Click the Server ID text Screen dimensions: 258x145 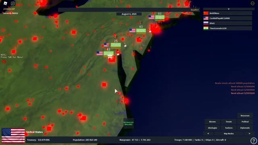(11, 13)
